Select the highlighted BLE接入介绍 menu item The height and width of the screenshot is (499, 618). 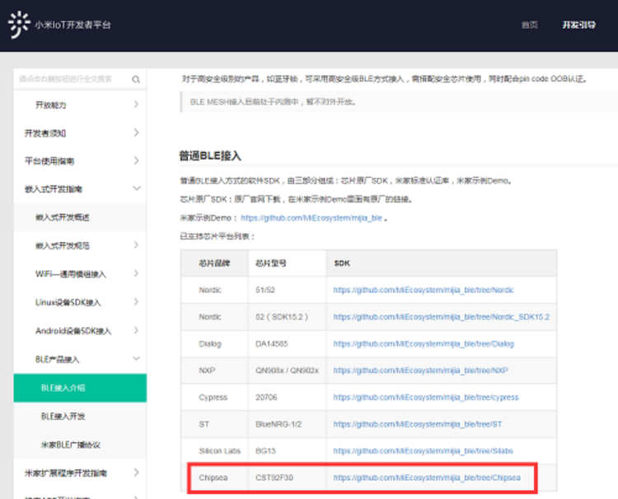(80, 388)
